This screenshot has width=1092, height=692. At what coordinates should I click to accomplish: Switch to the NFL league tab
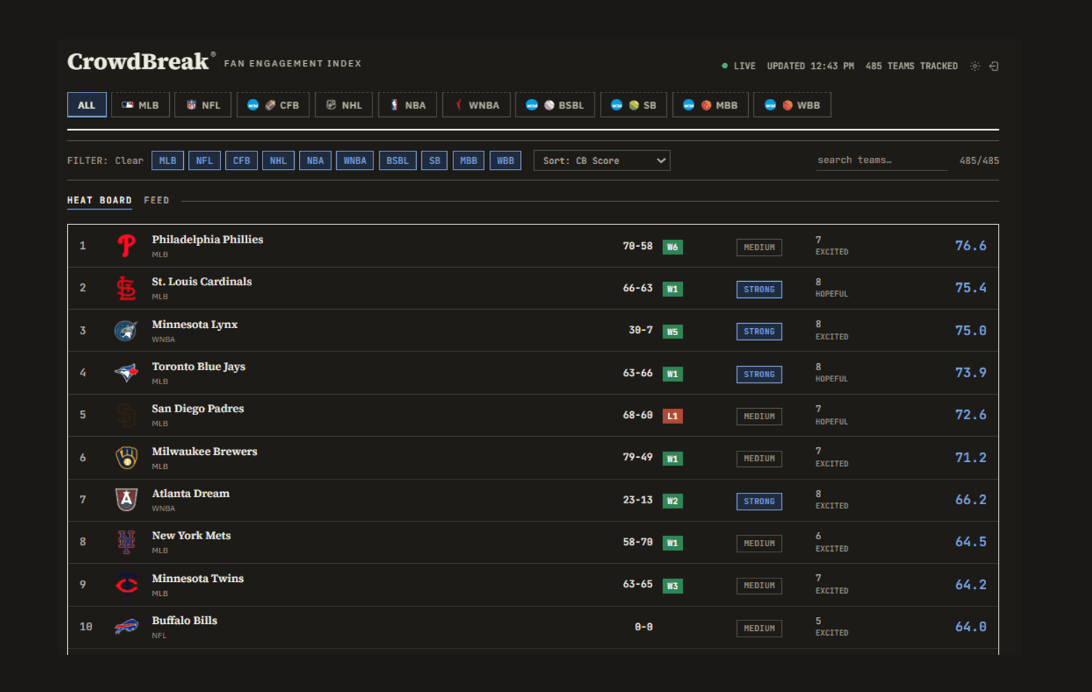pyautogui.click(x=203, y=105)
